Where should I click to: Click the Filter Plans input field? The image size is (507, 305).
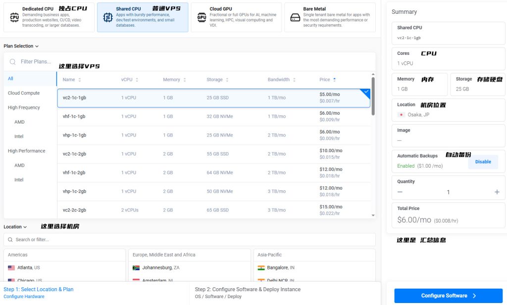[x=190, y=62]
